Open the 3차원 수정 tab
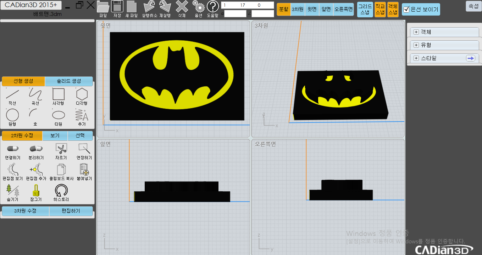This screenshot has height=255, width=482. [x=26, y=211]
